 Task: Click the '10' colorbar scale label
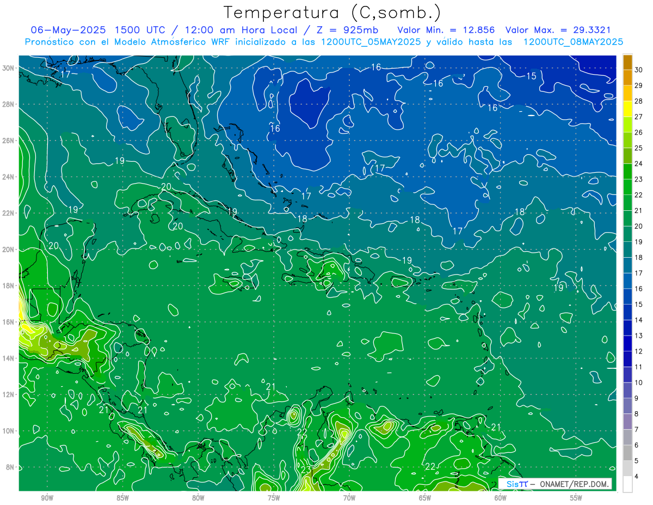coord(639,383)
